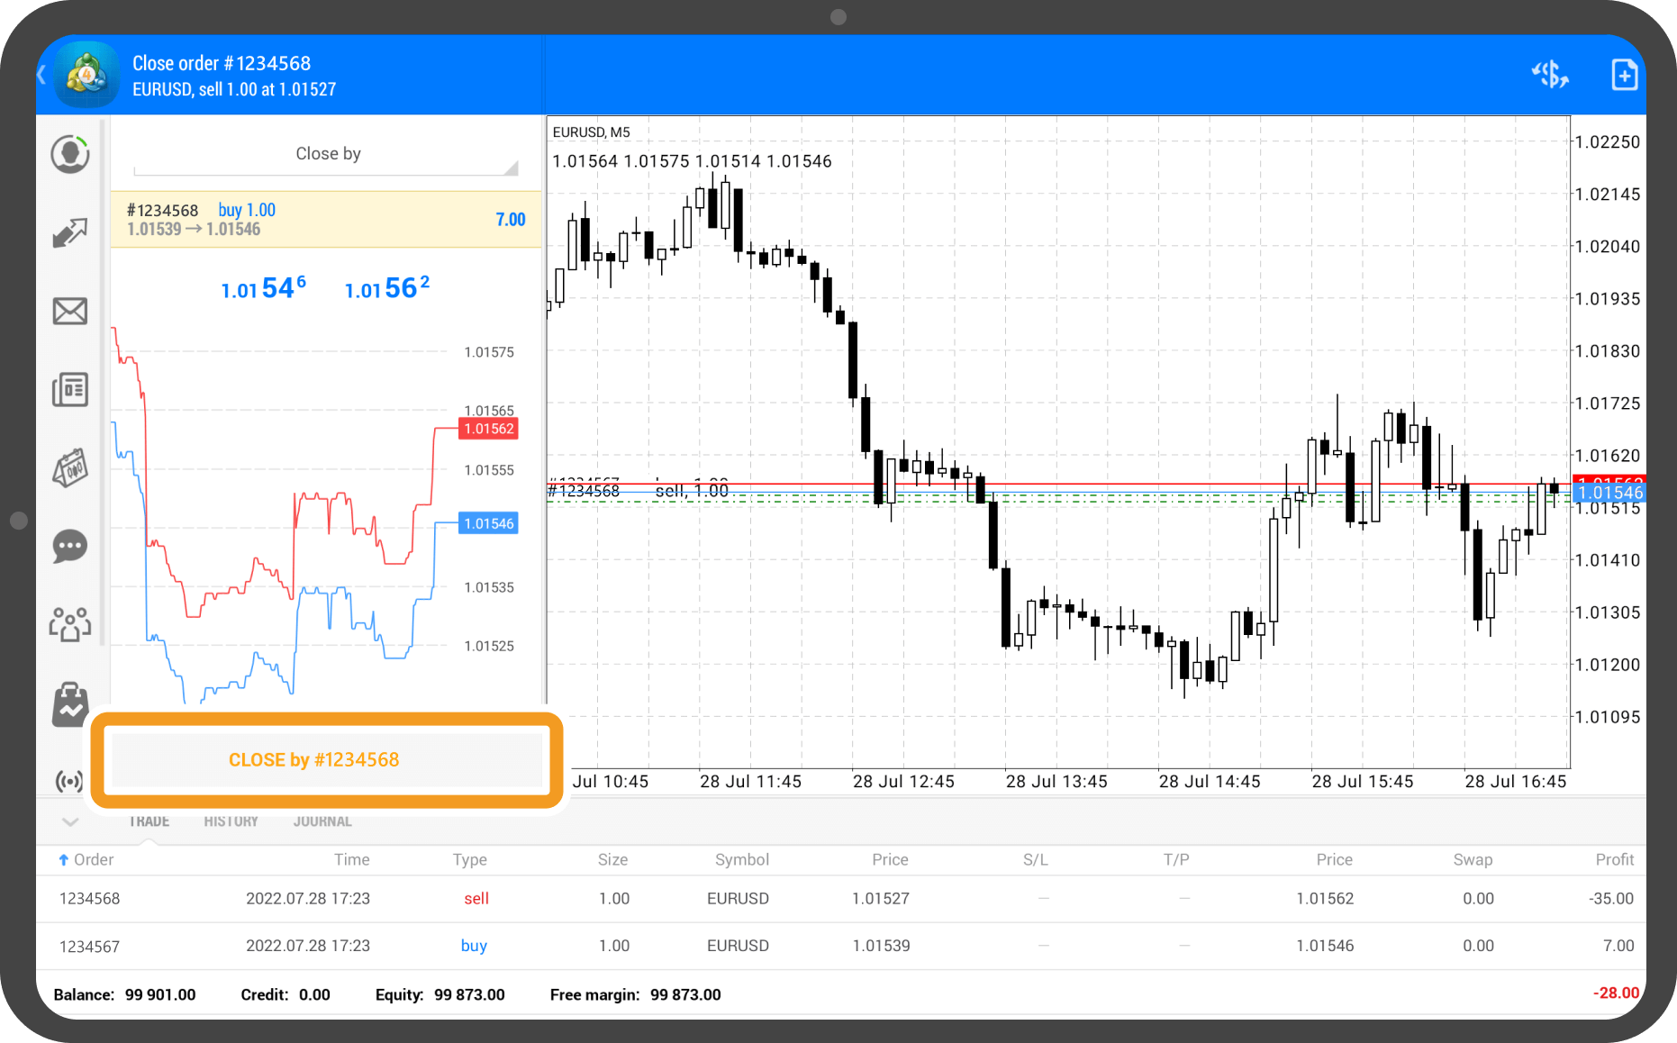Select buy order 1234567 table row
Viewport: 1677px width, 1043px height.
click(x=839, y=946)
